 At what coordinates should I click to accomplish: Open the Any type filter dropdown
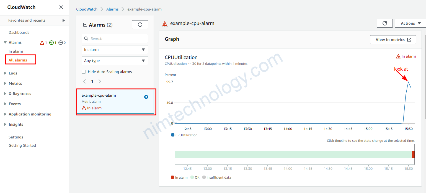click(x=115, y=61)
